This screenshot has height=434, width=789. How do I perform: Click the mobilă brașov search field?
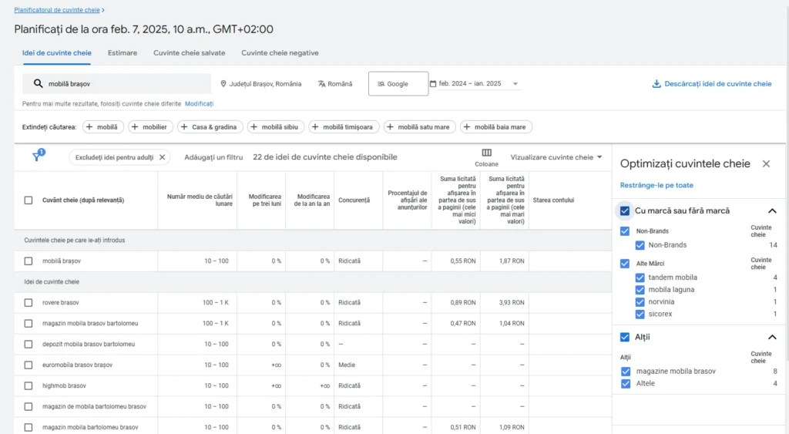click(117, 83)
